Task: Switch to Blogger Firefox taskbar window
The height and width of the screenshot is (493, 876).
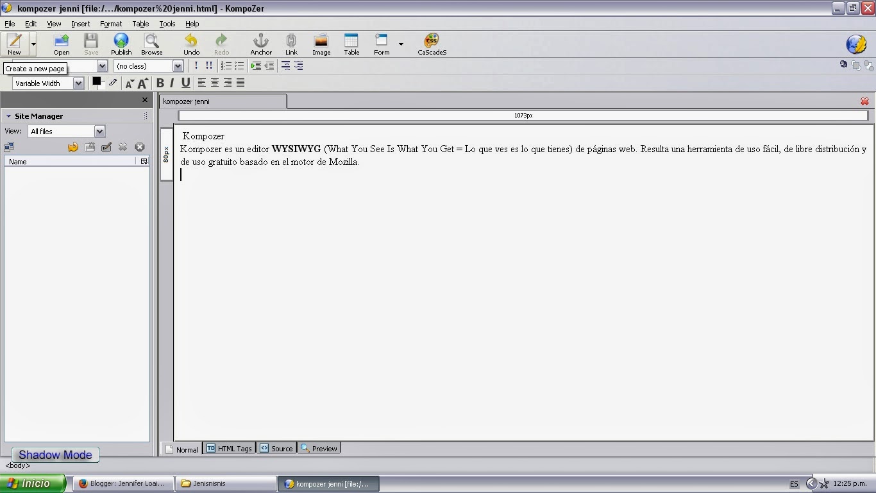Action: pos(123,483)
